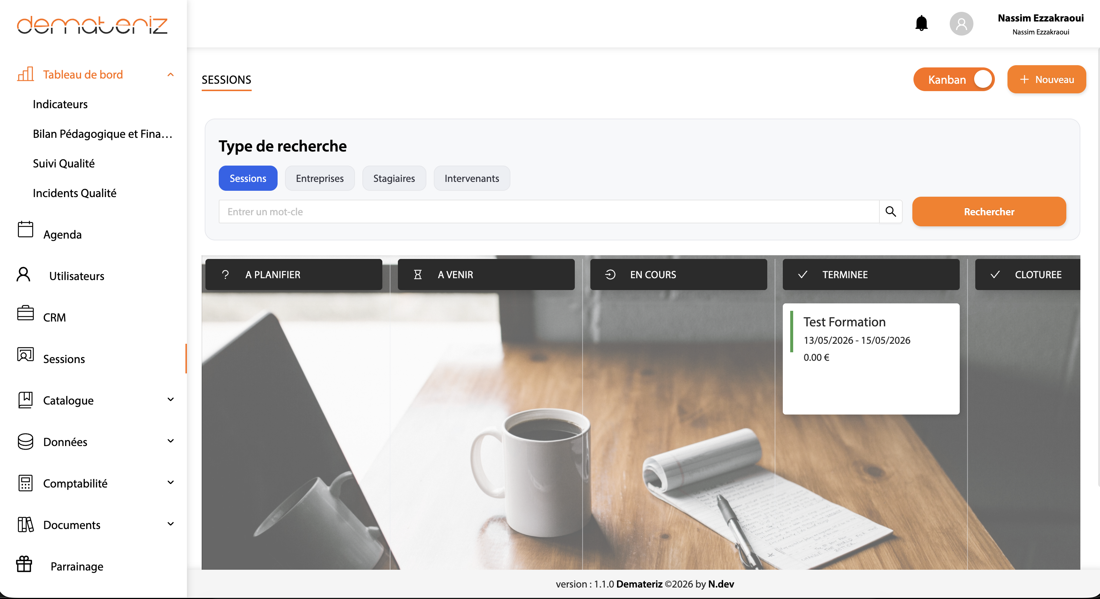This screenshot has width=1100, height=599.
Task: Click the keyword search field
Action: click(549, 212)
